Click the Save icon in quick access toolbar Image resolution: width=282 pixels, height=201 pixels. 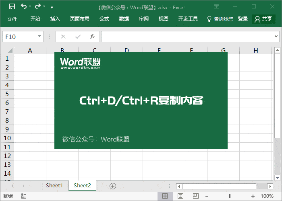click(x=12, y=6)
